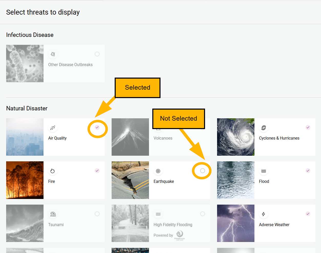Turn on High Fidelity Flooding circle
The image size is (321, 253).
click(202, 214)
